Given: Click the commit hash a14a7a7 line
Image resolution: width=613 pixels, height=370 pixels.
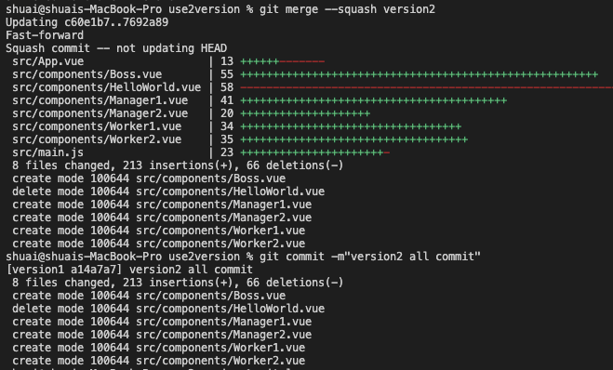Looking at the screenshot, I should point(129,270).
